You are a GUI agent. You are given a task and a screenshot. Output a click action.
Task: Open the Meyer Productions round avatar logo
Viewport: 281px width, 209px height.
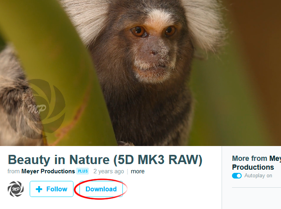(16, 189)
